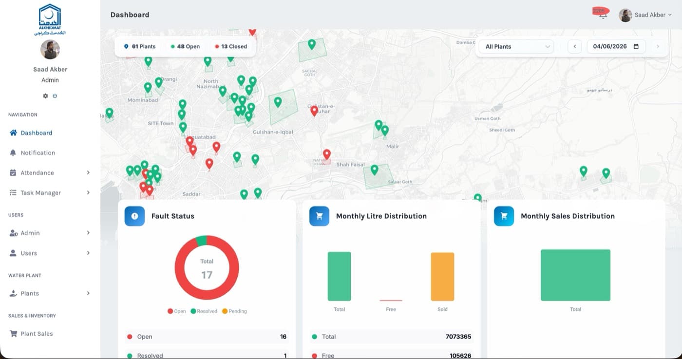Click the Fault Status alert icon
The width and height of the screenshot is (682, 359).
pos(134,216)
